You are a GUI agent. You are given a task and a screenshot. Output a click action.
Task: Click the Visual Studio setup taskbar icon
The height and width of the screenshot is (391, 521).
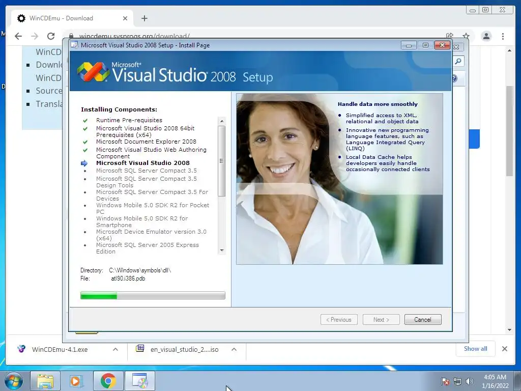pos(139,381)
